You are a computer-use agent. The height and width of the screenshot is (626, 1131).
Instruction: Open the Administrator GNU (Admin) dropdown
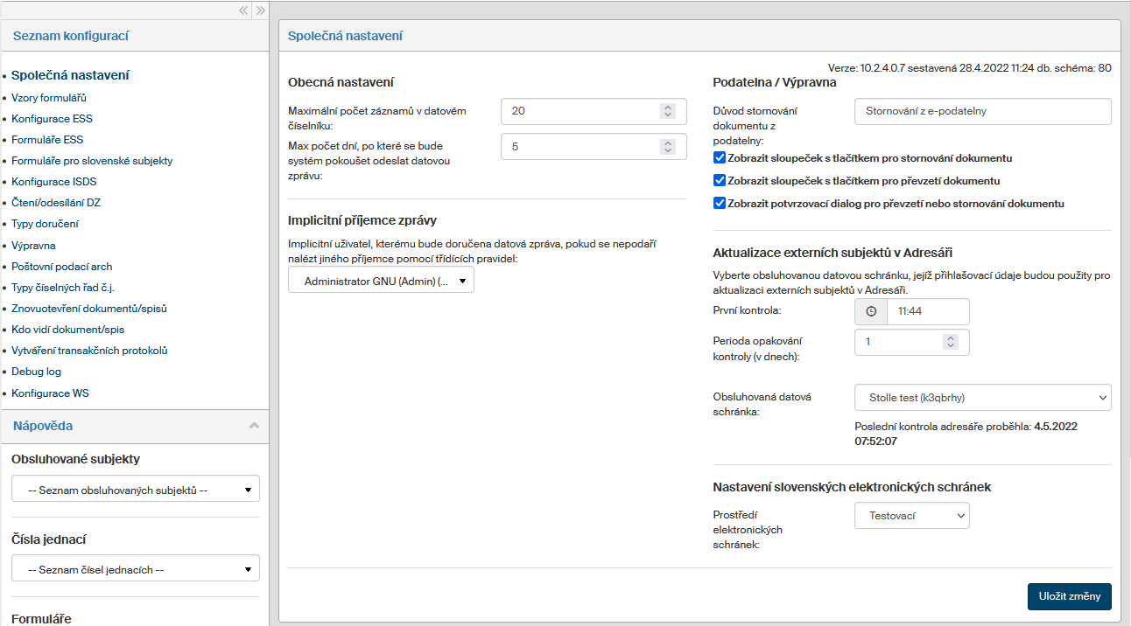click(381, 281)
